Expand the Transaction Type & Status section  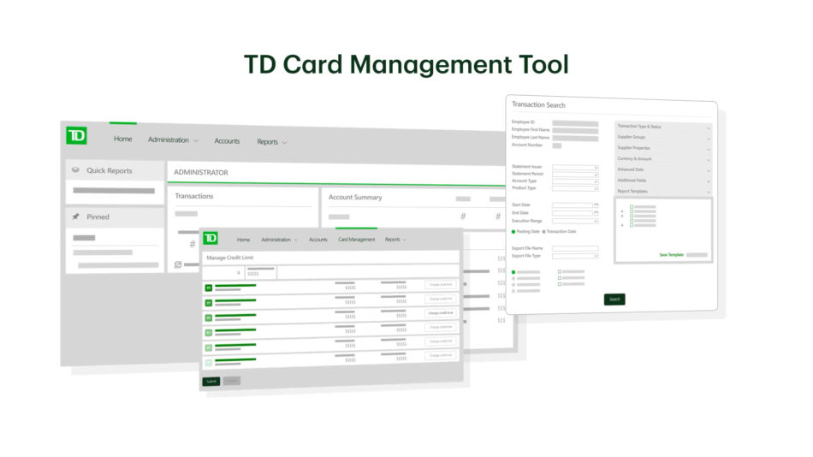click(x=663, y=127)
